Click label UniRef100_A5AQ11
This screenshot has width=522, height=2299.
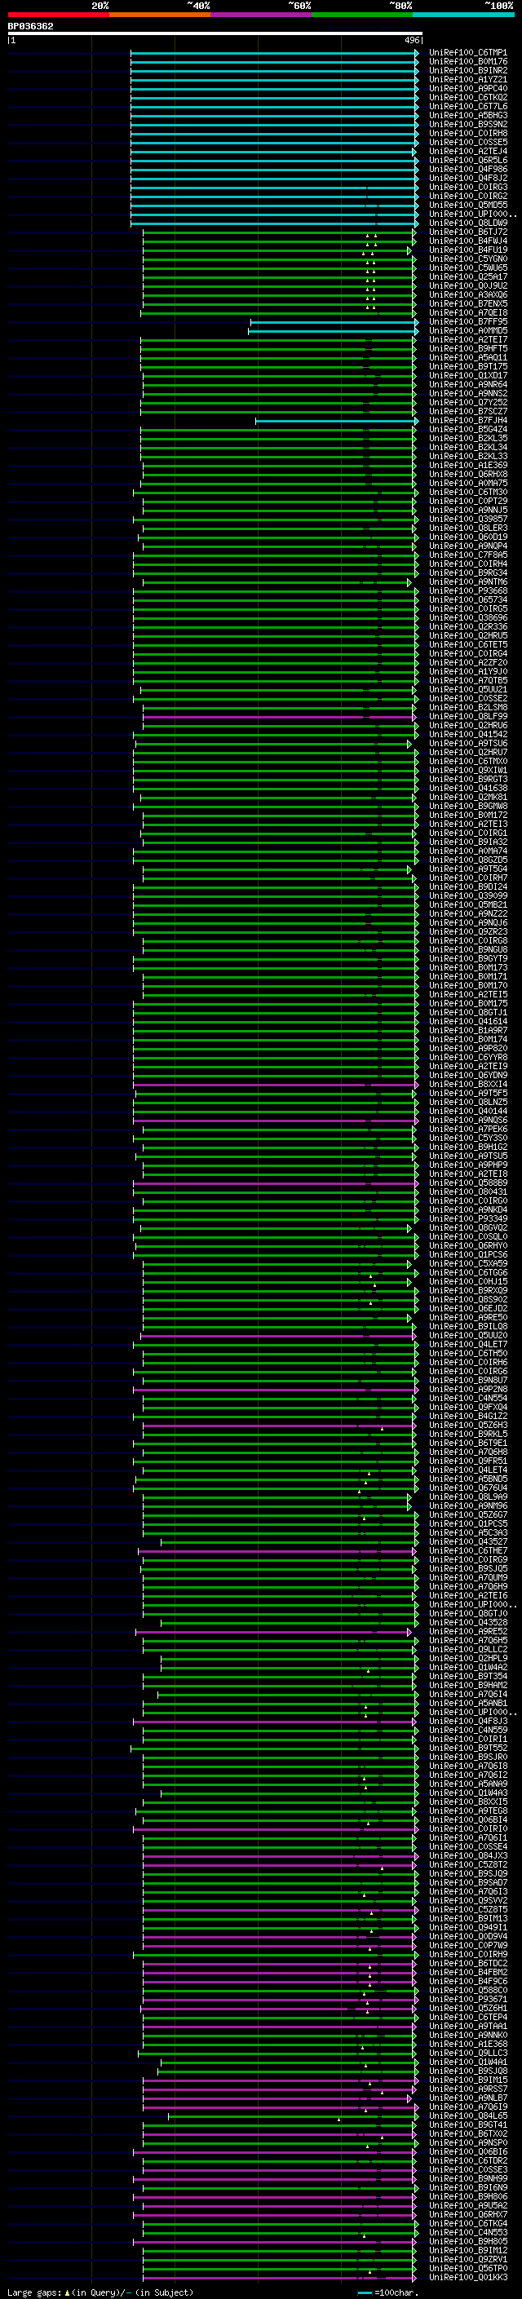467,357
